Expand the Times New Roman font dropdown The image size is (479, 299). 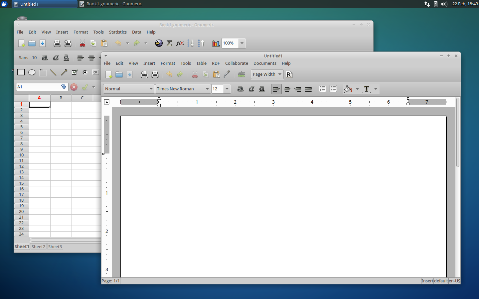pos(207,89)
